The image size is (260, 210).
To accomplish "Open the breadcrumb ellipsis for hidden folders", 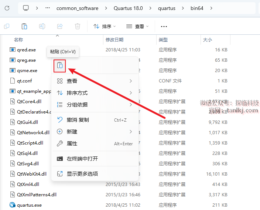I will point(48,8).
